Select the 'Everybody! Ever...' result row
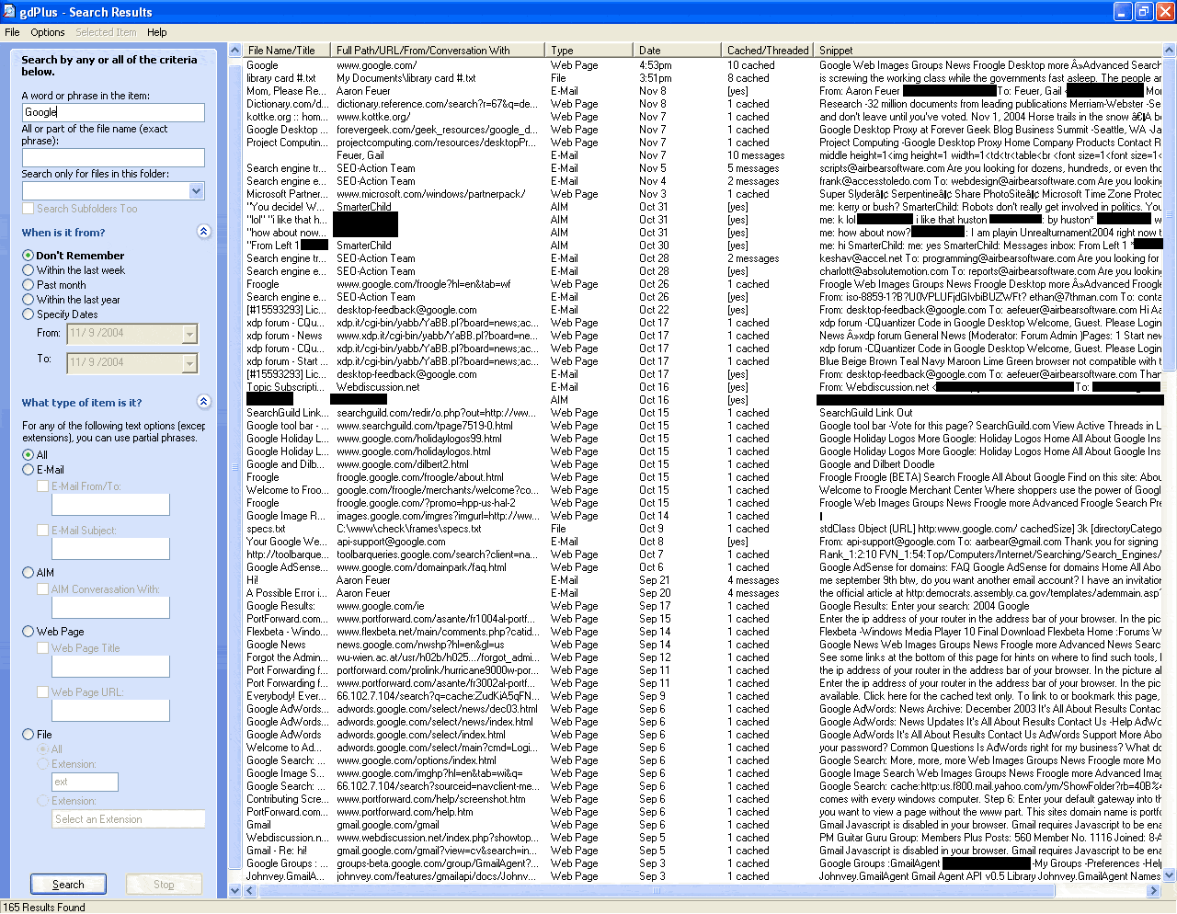The image size is (1177, 914). (703, 696)
